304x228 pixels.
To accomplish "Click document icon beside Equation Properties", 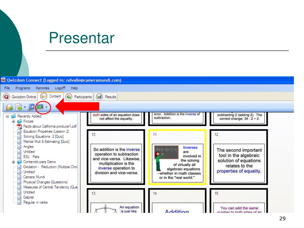I will pyautogui.click(x=19, y=132).
